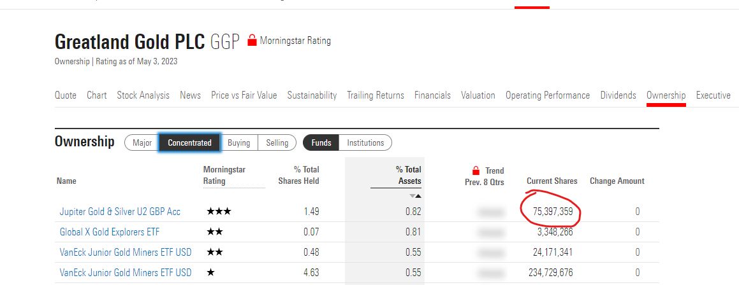739x285 pixels.
Task: Sort by Change Amount column header
Action: (x=617, y=181)
